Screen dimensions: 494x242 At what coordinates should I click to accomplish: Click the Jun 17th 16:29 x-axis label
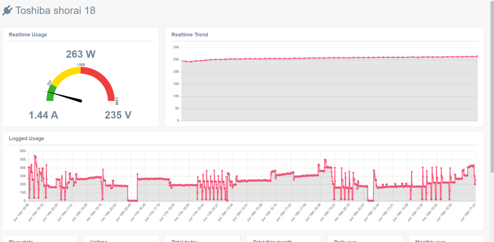tap(138, 212)
